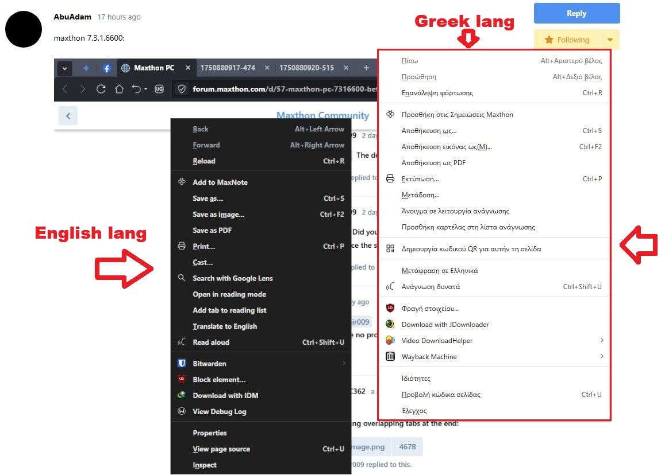Open the AbuAdam username link
This screenshot has height=475, width=661.
(72, 17)
